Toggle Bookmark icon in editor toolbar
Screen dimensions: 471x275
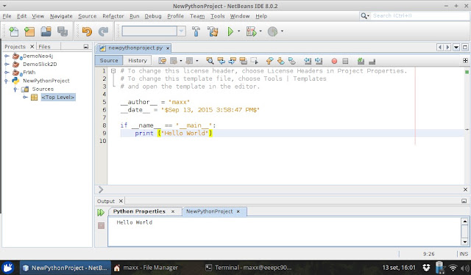291,61
